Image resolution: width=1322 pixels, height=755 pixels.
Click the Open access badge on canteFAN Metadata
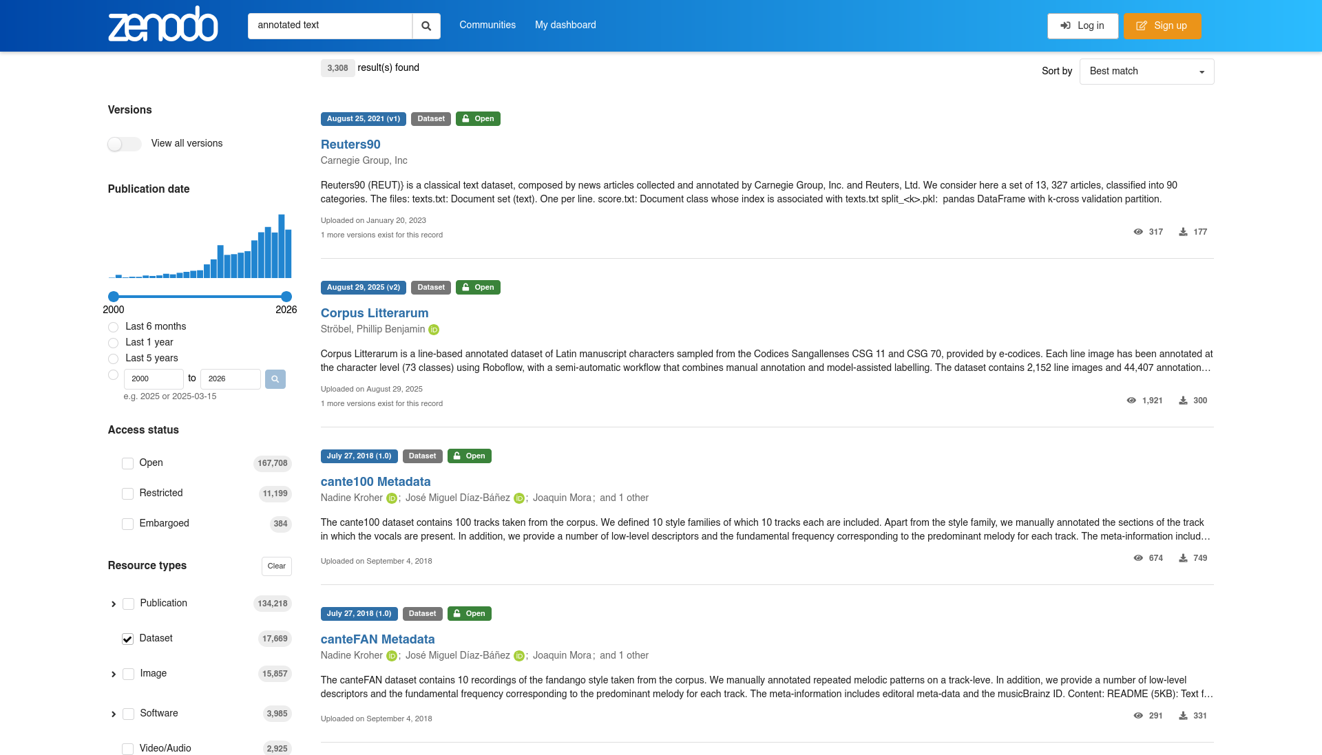pos(470,614)
